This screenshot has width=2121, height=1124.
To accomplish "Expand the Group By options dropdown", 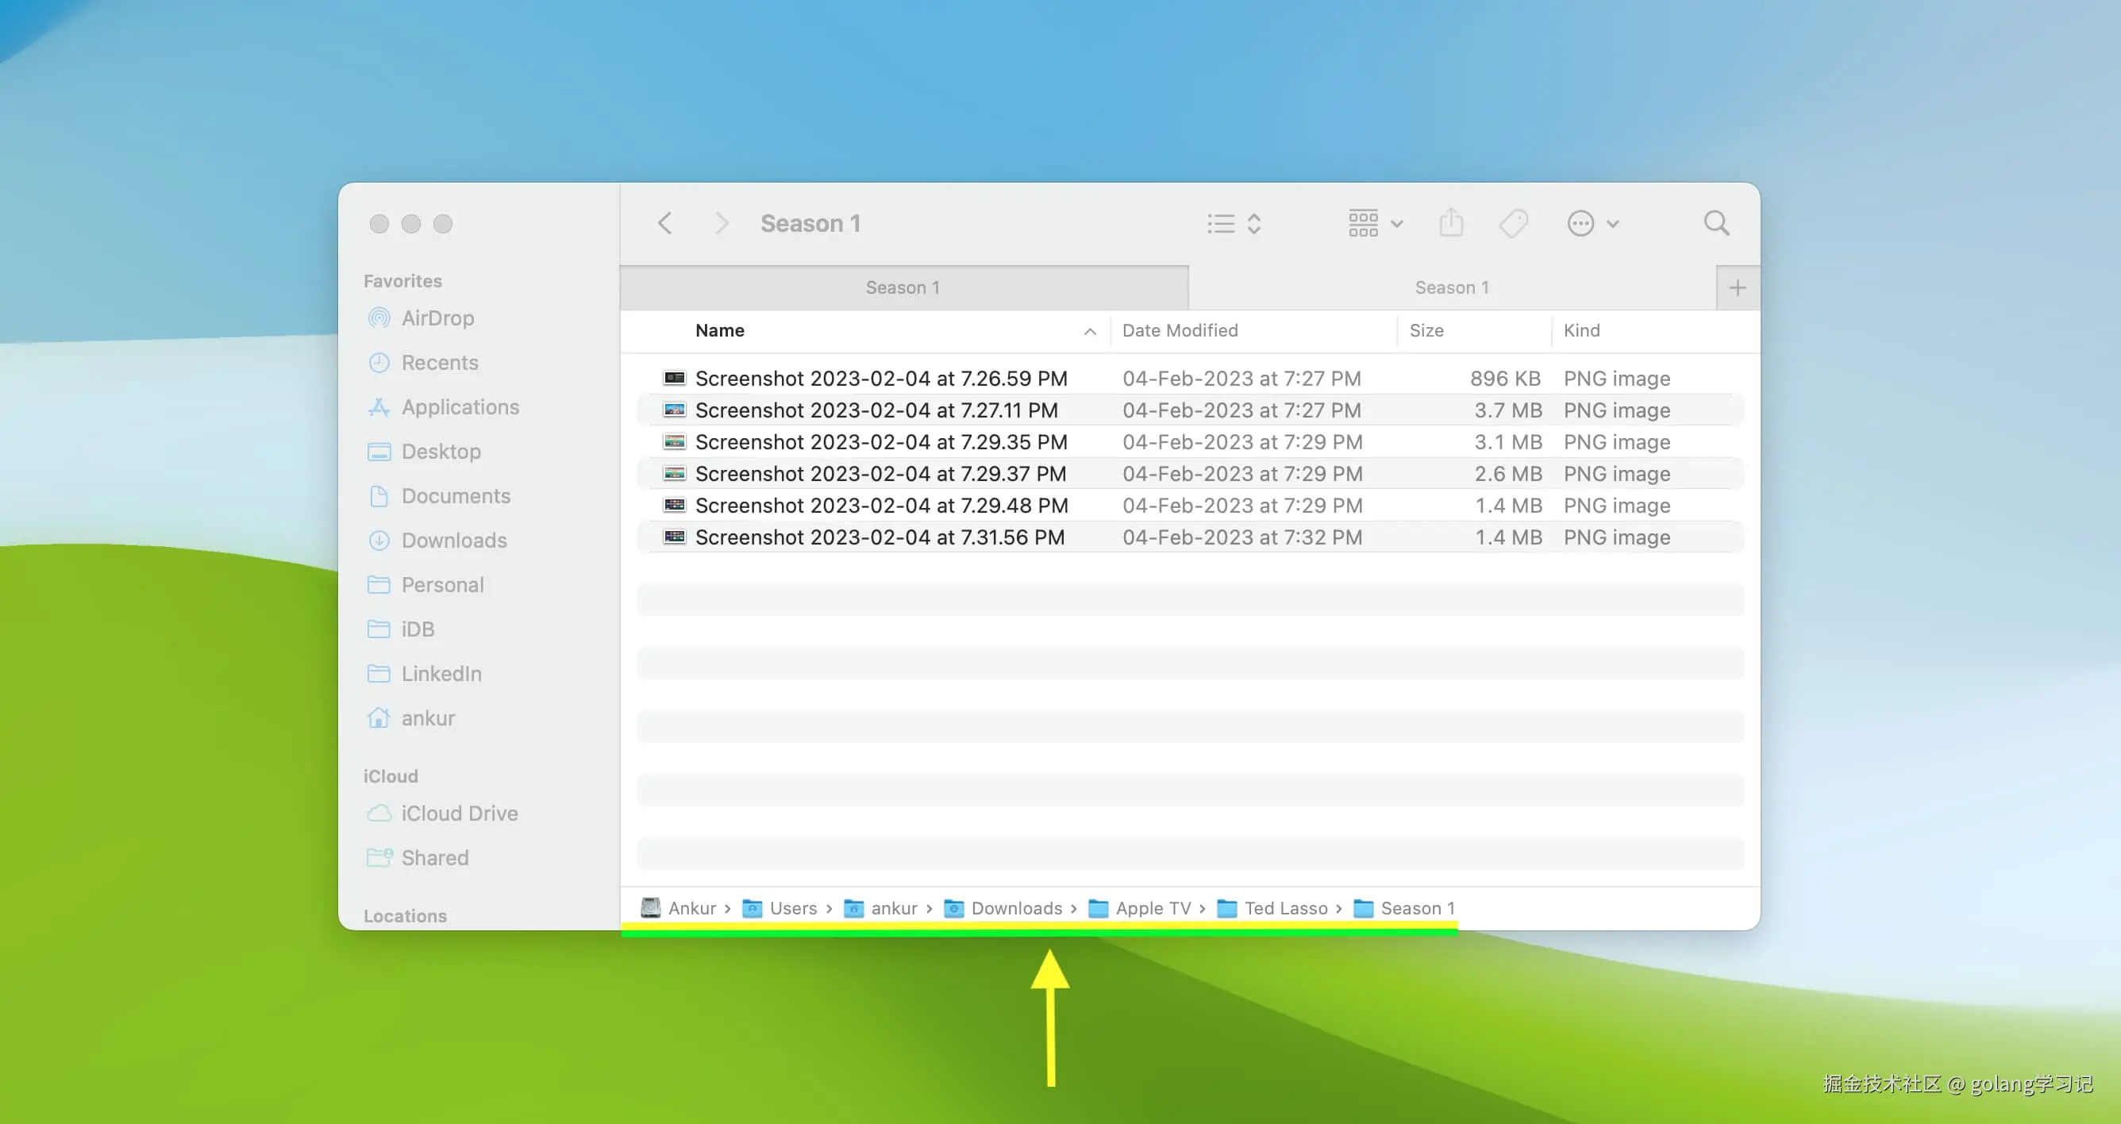I will (x=1375, y=223).
